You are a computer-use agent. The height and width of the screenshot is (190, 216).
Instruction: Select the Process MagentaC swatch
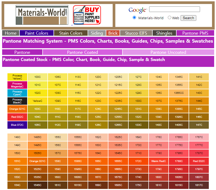[17, 85]
